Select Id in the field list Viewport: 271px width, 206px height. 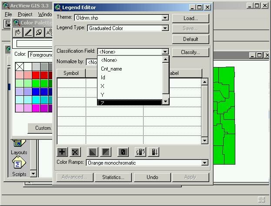(x=130, y=78)
